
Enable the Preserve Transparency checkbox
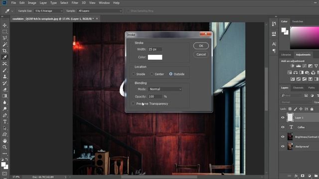[x=133, y=104]
